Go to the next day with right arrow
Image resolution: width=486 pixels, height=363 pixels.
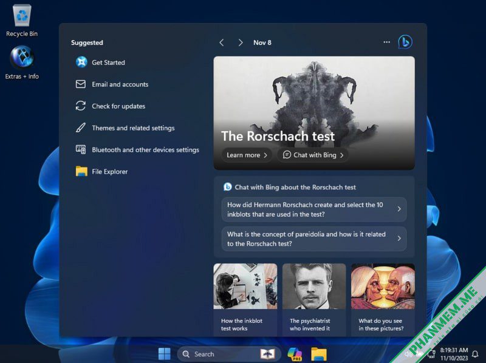(x=240, y=42)
